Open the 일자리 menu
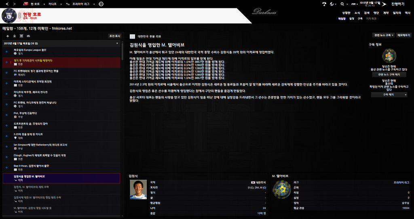This screenshot has height=219, width=414. pyautogui.click(x=397, y=13)
